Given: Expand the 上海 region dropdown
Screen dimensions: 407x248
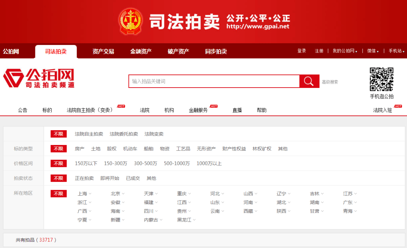Looking at the screenshot, I should 84,194.
